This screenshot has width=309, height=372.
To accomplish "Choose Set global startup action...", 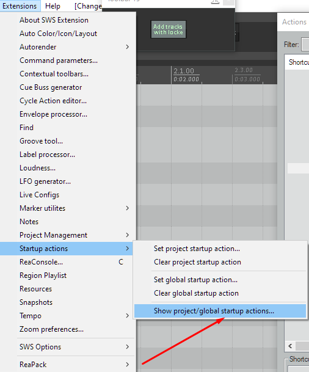I will pyautogui.click(x=220, y=280).
